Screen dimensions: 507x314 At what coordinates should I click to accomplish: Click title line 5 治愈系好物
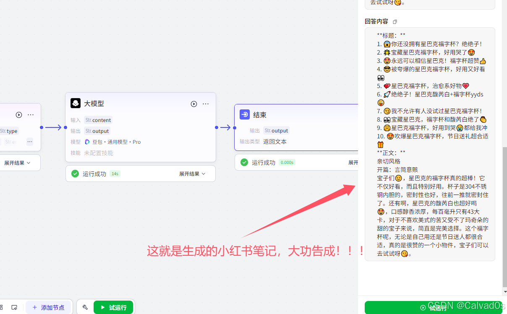click(x=423, y=86)
